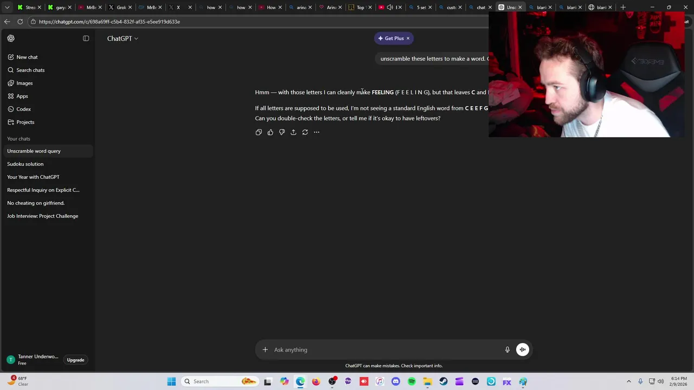This screenshot has width=694, height=390.
Task: Click the user message bubble "unscramble these letters"
Action: [434, 58]
